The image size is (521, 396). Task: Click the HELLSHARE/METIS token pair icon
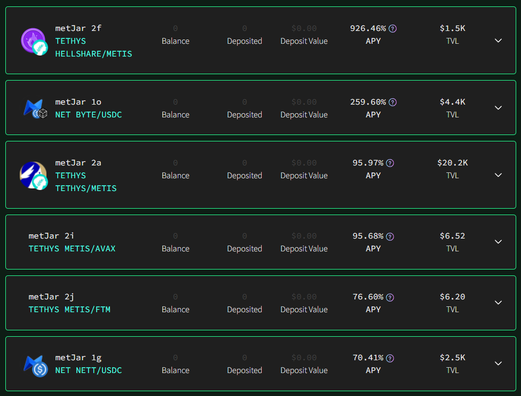[35, 42]
